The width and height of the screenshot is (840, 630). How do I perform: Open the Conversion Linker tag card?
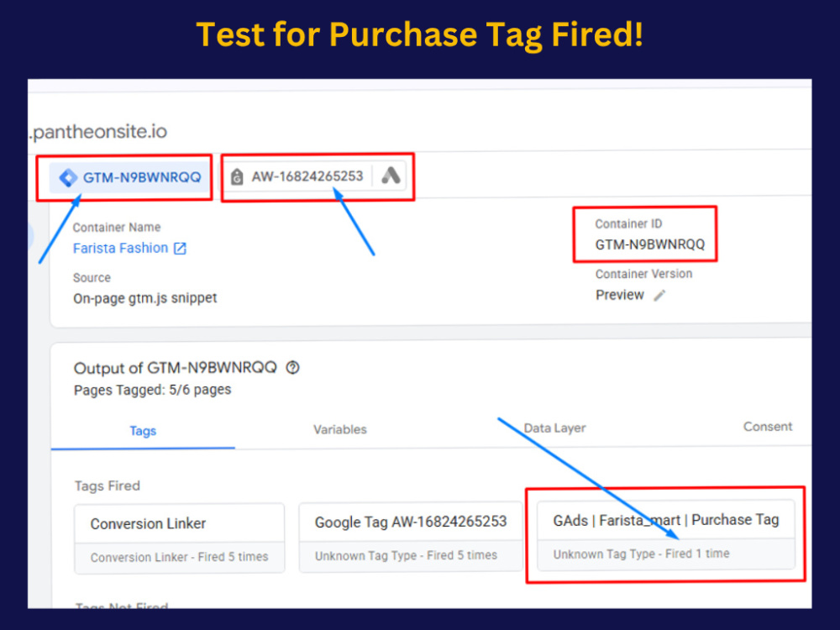click(180, 538)
